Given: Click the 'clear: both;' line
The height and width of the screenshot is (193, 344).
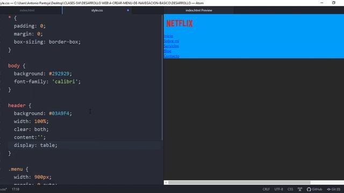Looking at the screenshot, I should pos(31,129).
